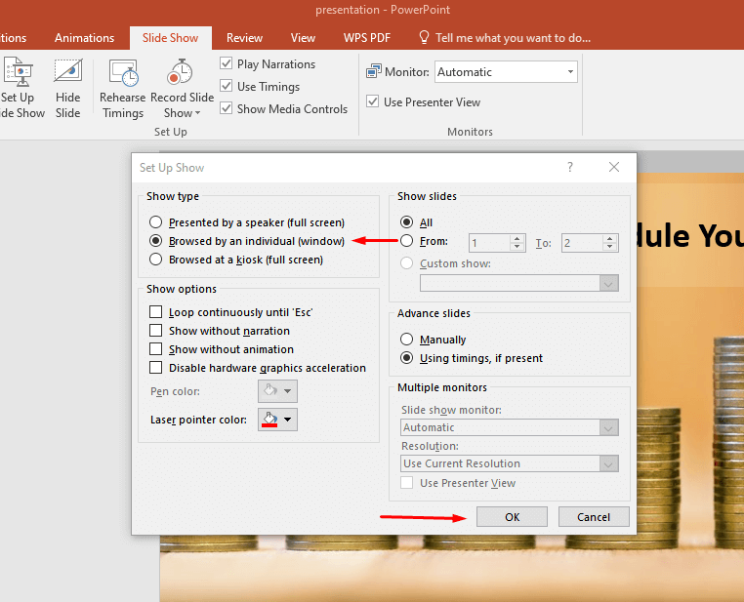
Task: Select Presented by a speaker option
Action: click(156, 222)
